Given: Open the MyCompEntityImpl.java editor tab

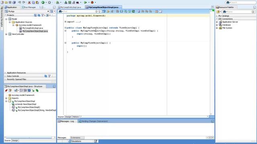Looking at the screenshot, I should tap(69, 7).
